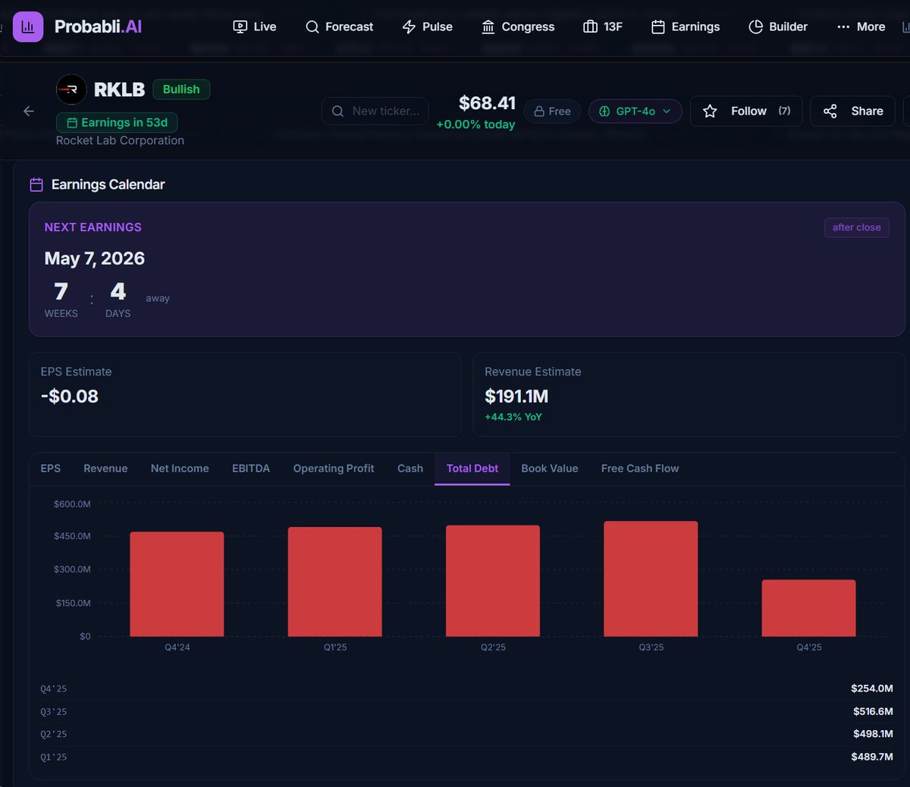Select the EBITDA tab
The width and height of the screenshot is (910, 787).
[251, 469]
